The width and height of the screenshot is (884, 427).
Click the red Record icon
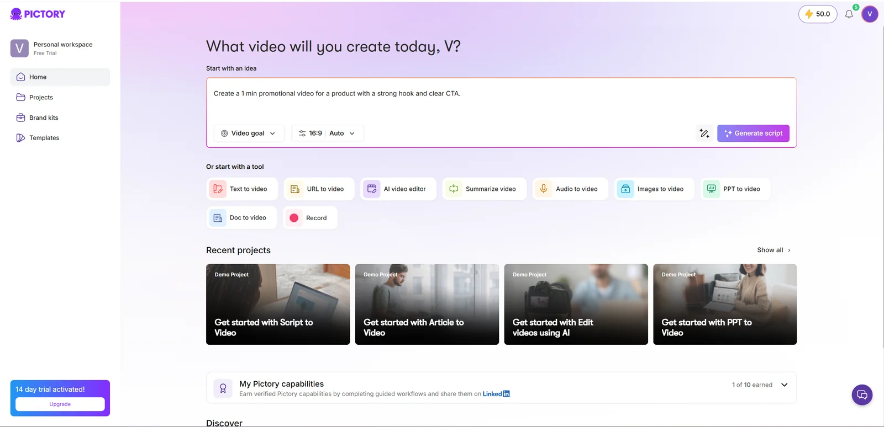tap(294, 218)
